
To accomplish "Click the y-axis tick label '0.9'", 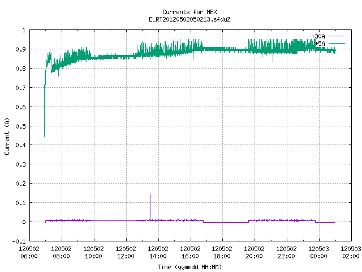I will (x=20, y=49).
